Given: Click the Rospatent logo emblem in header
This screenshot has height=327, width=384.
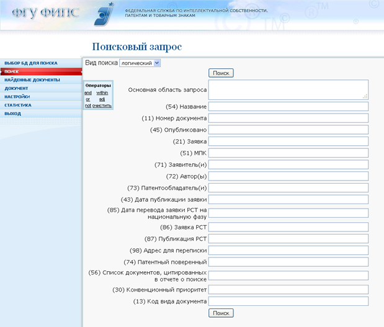Looking at the screenshot, I should tap(104, 14).
